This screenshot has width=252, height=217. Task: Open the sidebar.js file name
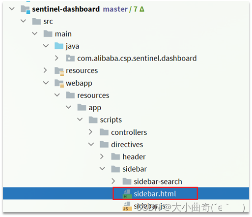coord(150,206)
